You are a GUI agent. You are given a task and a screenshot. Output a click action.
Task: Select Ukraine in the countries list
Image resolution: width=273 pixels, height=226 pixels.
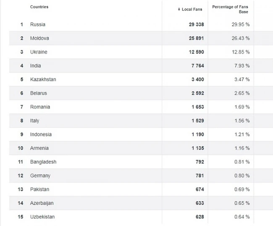click(x=39, y=52)
